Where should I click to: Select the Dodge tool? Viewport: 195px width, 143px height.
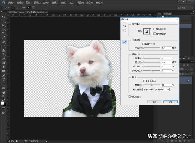click(x=4, y=71)
